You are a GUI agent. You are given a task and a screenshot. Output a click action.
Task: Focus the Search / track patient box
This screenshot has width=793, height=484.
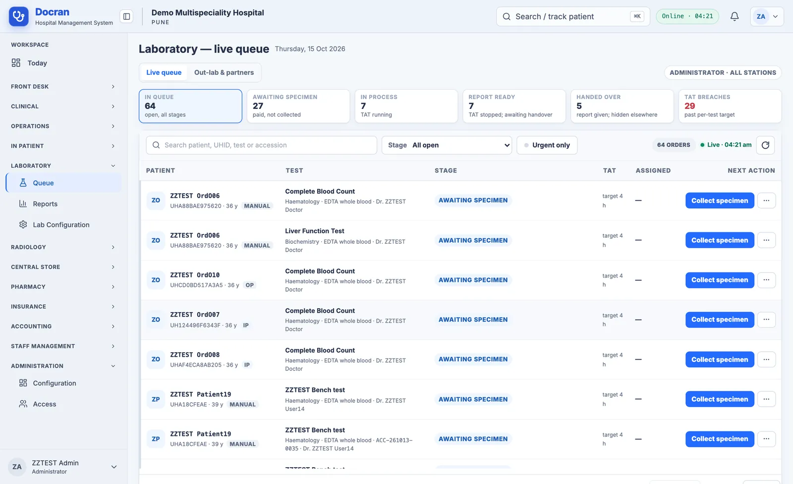coord(572,16)
